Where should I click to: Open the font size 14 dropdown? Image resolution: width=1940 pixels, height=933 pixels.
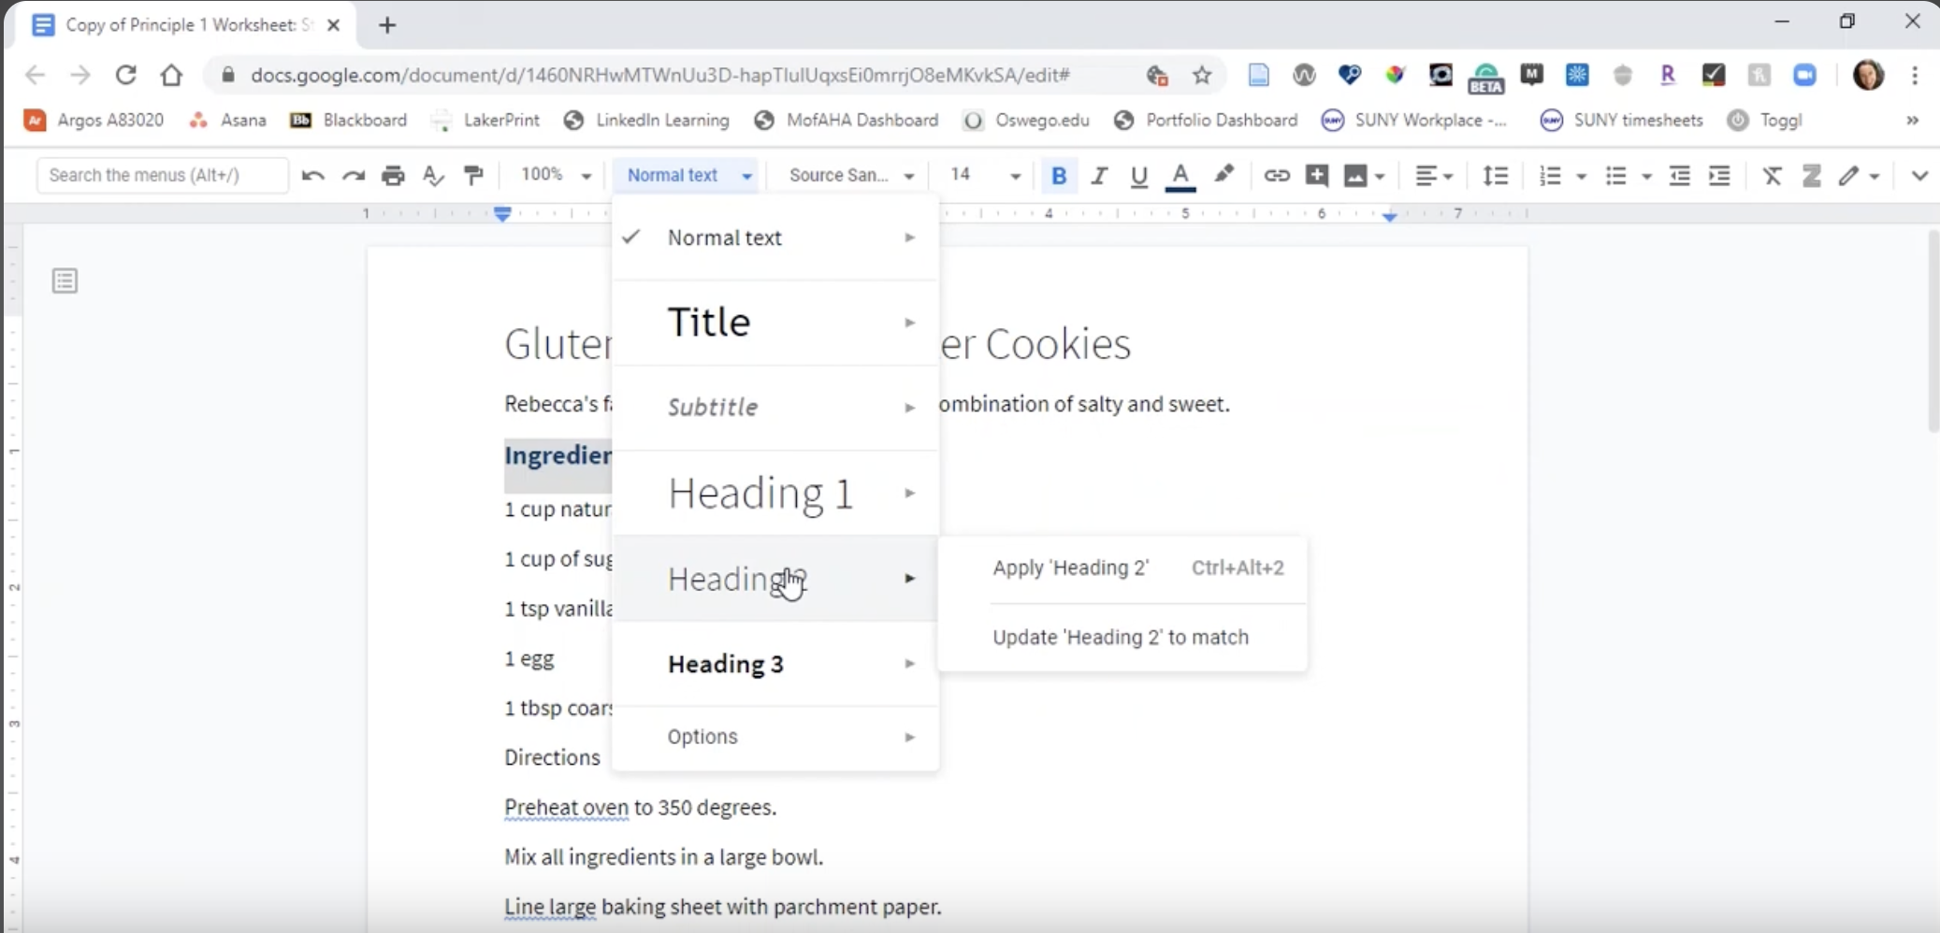tap(985, 175)
